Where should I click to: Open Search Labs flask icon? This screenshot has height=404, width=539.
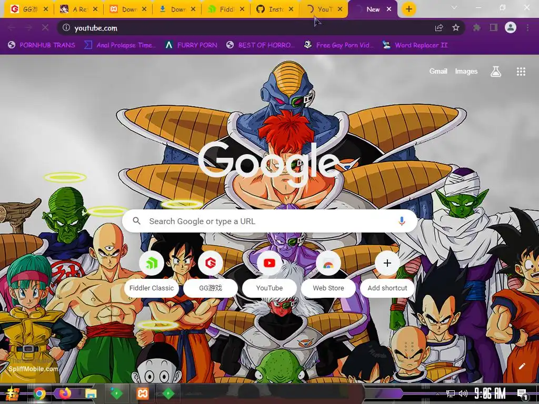coord(495,72)
